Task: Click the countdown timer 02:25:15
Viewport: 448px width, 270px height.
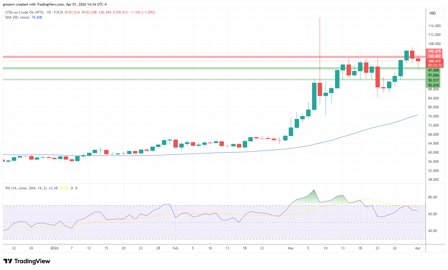Action: (x=434, y=65)
